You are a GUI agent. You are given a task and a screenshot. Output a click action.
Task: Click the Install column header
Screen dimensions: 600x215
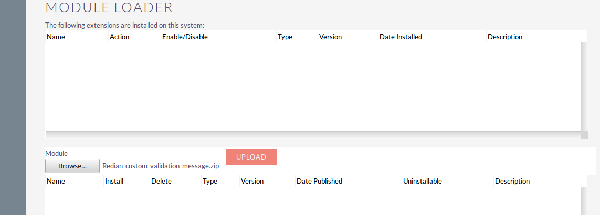pos(114,181)
